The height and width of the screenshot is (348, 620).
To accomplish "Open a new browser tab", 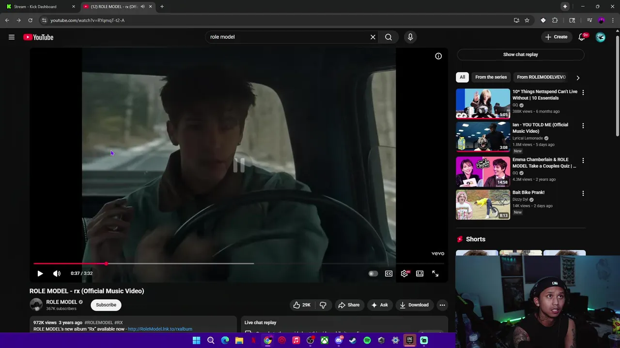I will click(x=162, y=7).
